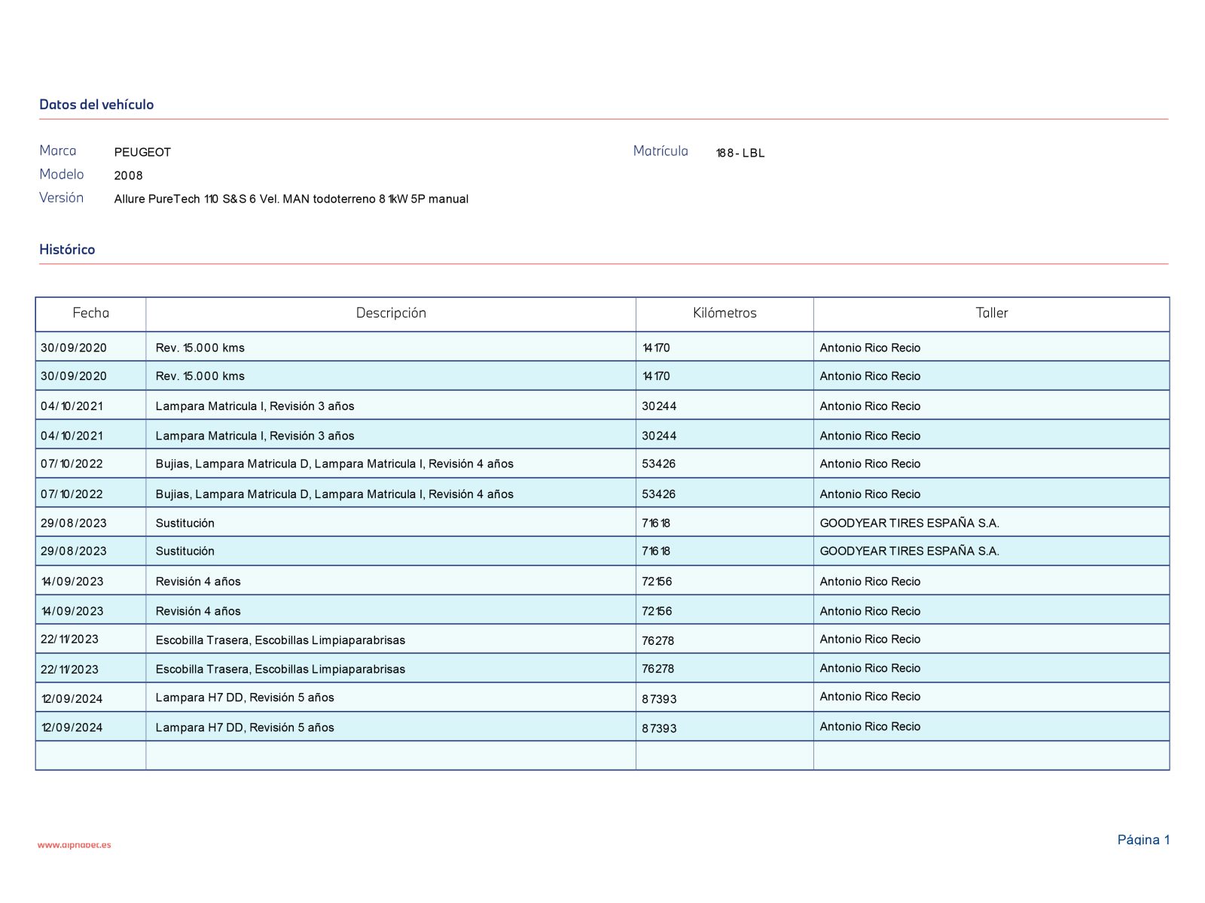Viewport: 1205px width, 903px height.
Task: Click the PEUGEOT brand value
Action: click(142, 152)
